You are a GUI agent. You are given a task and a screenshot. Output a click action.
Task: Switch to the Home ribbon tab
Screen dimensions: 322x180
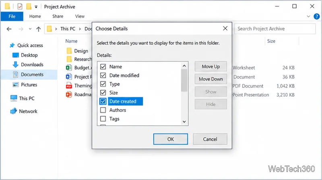click(x=35, y=16)
